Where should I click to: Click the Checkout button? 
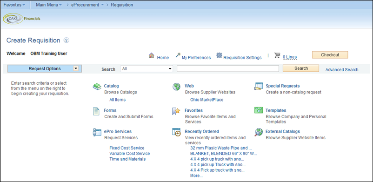coord(330,55)
